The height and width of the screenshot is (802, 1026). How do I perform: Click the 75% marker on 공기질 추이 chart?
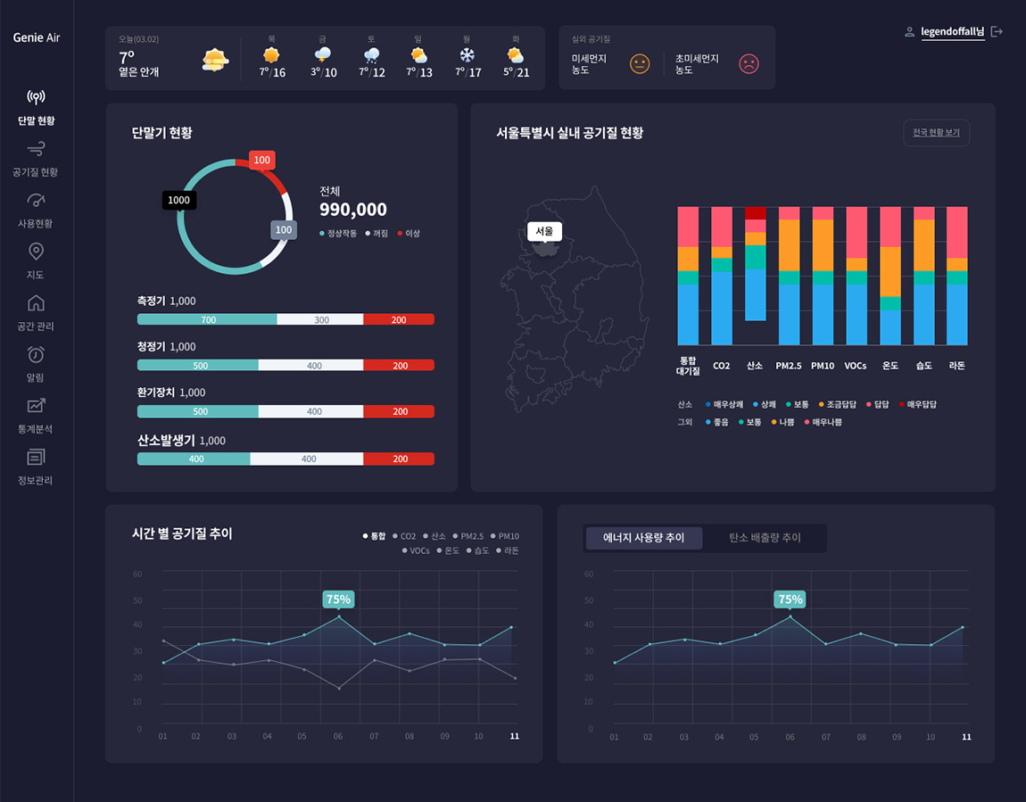click(x=338, y=599)
